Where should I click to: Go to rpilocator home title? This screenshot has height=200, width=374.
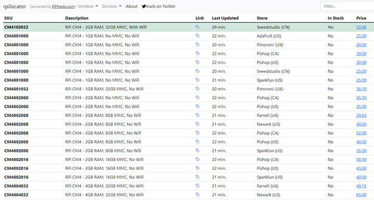[15, 7]
